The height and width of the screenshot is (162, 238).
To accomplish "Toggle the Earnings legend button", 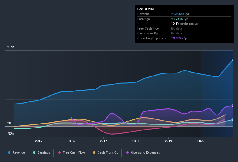I will coord(41,153).
